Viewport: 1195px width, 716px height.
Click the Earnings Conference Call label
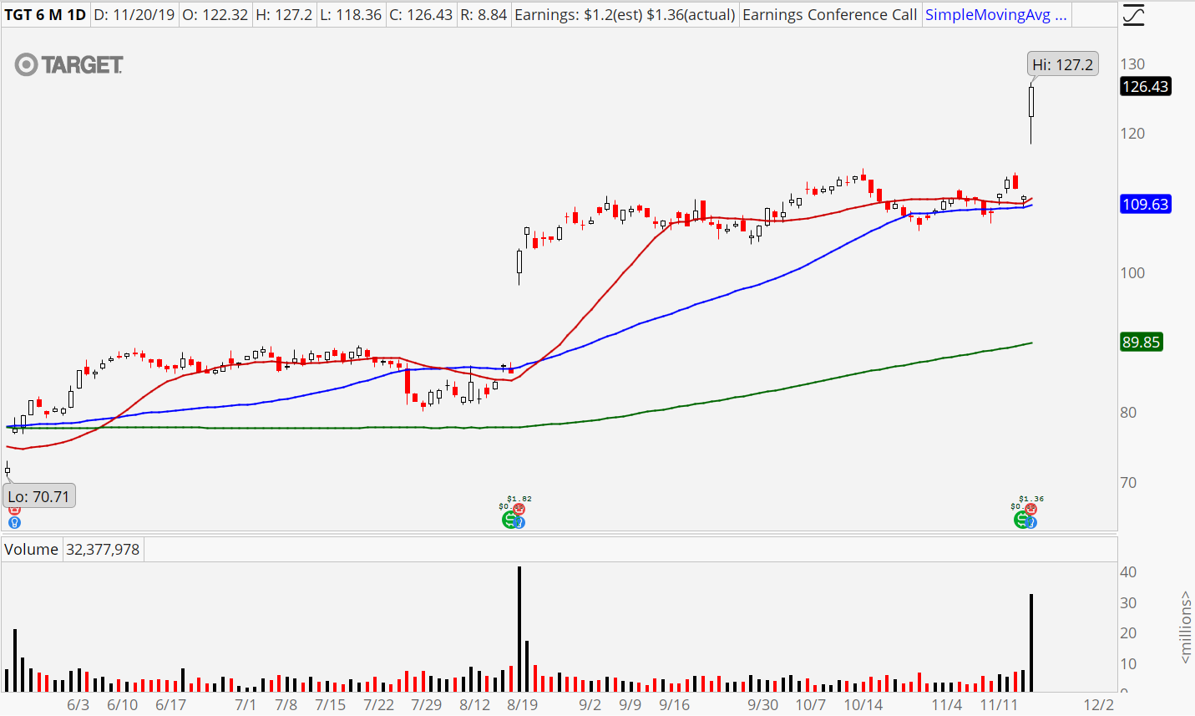tap(829, 15)
